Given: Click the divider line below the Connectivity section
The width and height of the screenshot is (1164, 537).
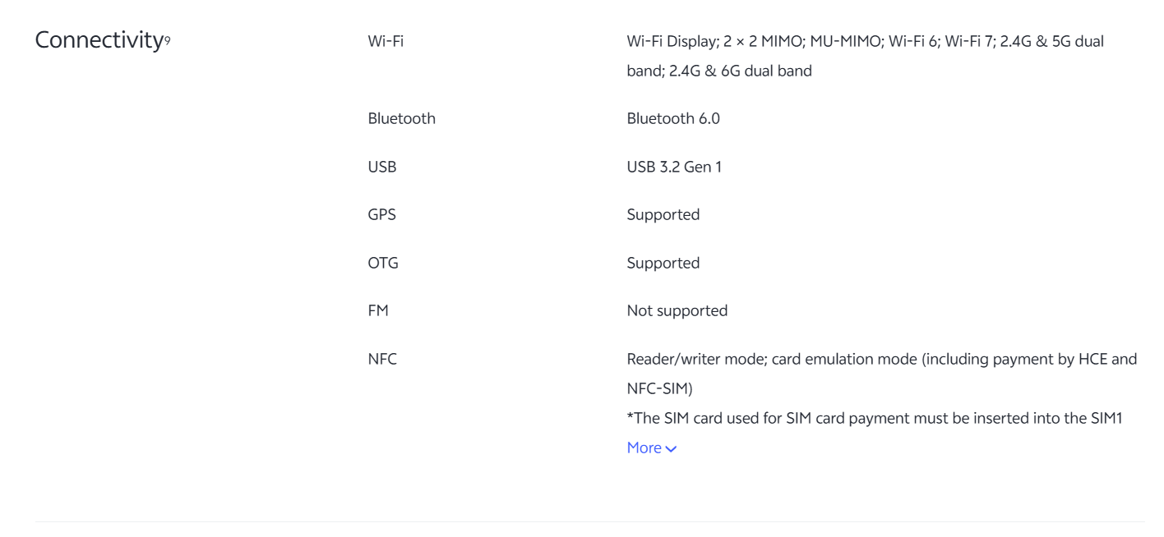Looking at the screenshot, I should 589,521.
